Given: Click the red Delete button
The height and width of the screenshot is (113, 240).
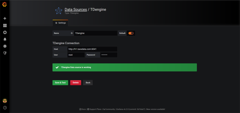Looking at the screenshot, I should [76, 83].
